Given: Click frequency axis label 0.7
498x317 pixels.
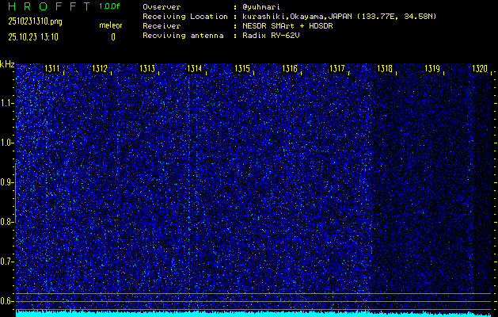Looking at the screenshot, I should [6, 262].
